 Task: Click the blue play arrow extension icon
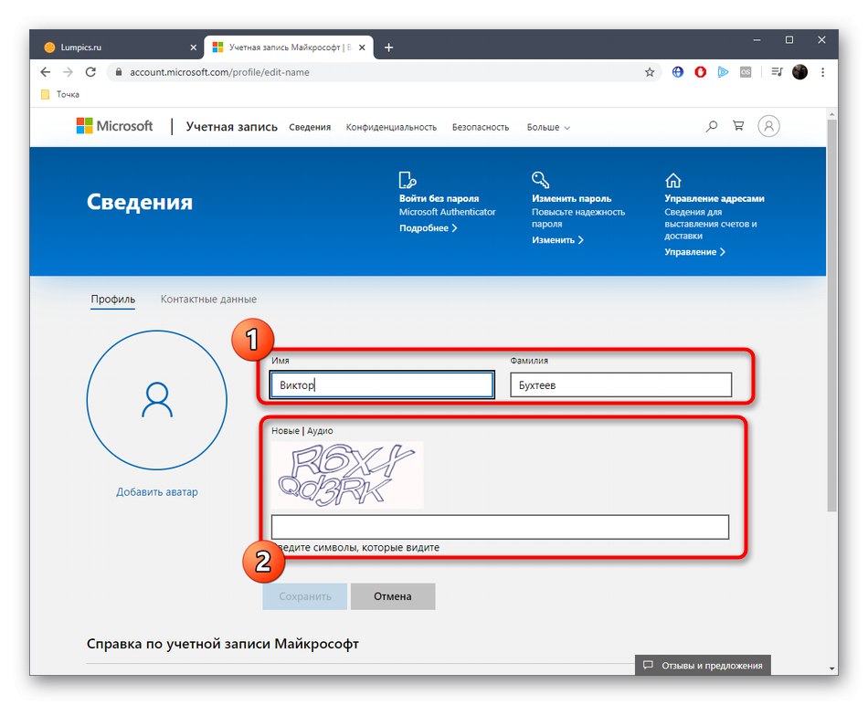coord(723,72)
